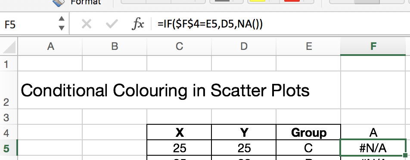
Task: Click the red font color swatch
Action: pyautogui.click(x=292, y=1)
